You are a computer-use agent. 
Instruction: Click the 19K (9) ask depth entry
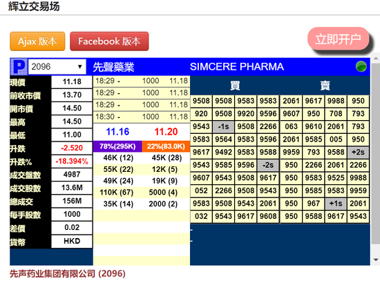click(x=165, y=181)
